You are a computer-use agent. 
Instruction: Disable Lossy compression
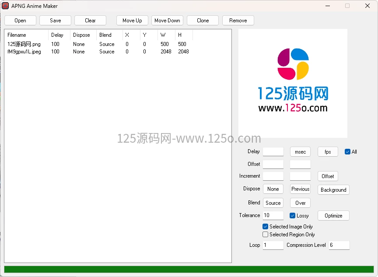[x=292, y=215]
